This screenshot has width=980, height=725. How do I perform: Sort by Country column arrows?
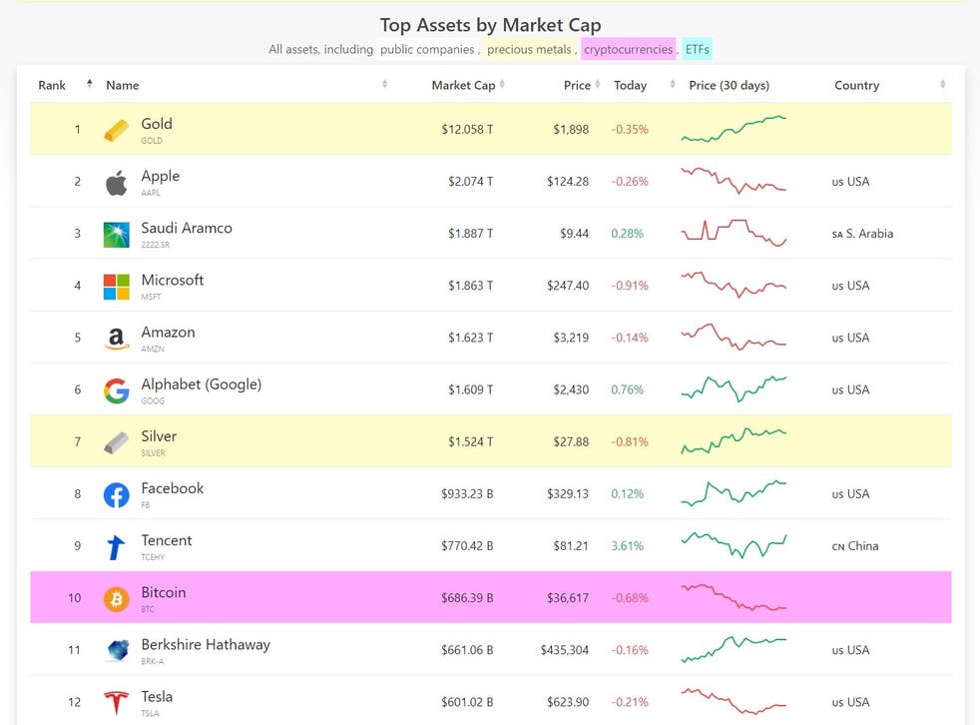[x=942, y=84]
